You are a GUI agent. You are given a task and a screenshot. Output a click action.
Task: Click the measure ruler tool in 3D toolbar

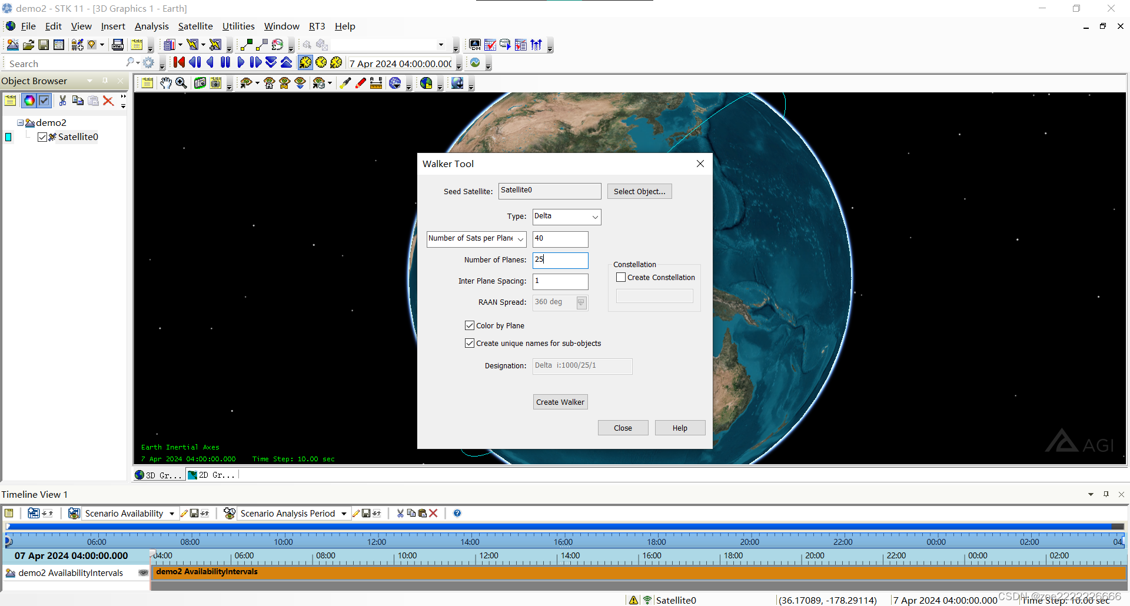[376, 83]
